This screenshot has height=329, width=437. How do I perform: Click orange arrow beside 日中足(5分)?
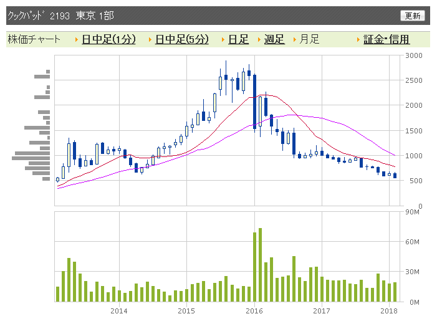(150, 39)
